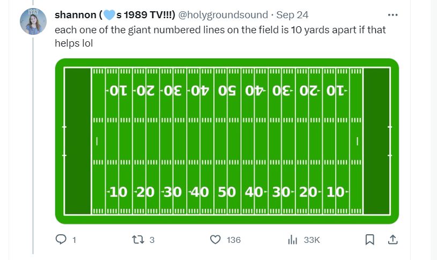
Task: Click the share upload icon
Action: pyautogui.click(x=392, y=240)
